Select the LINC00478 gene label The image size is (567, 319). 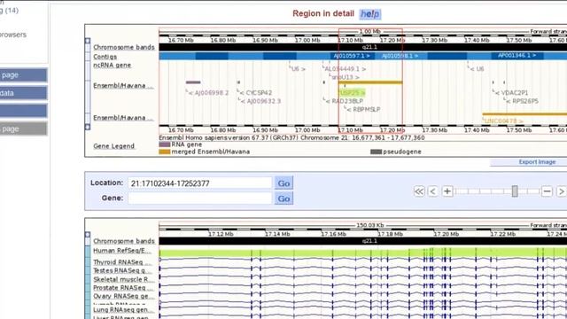(x=503, y=121)
